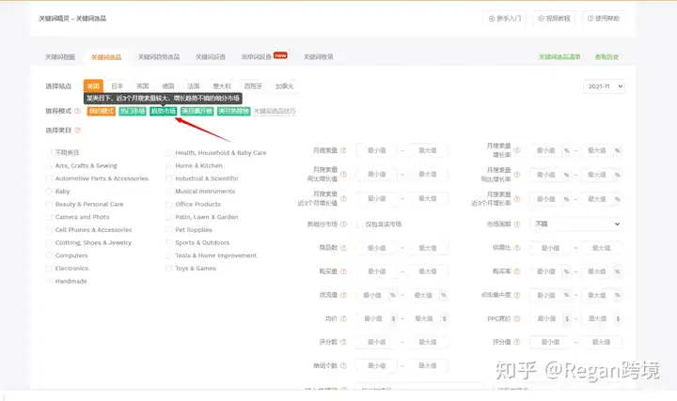Click the help icon beside 选择类目
Image resolution: width=677 pixels, height=401 pixels.
(77, 131)
